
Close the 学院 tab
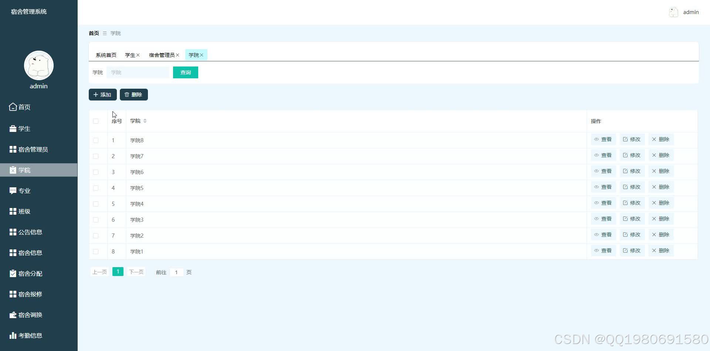coord(202,55)
